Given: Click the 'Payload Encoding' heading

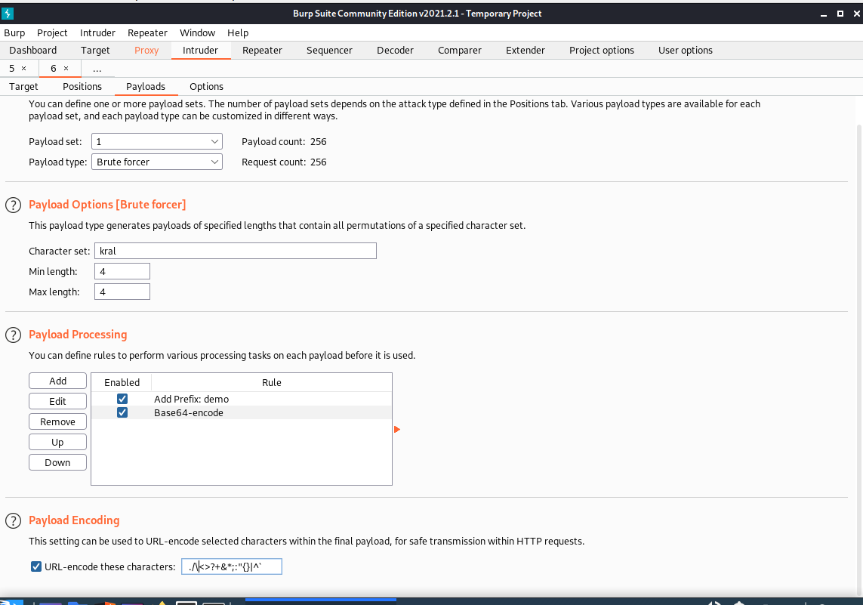Looking at the screenshot, I should (x=74, y=520).
